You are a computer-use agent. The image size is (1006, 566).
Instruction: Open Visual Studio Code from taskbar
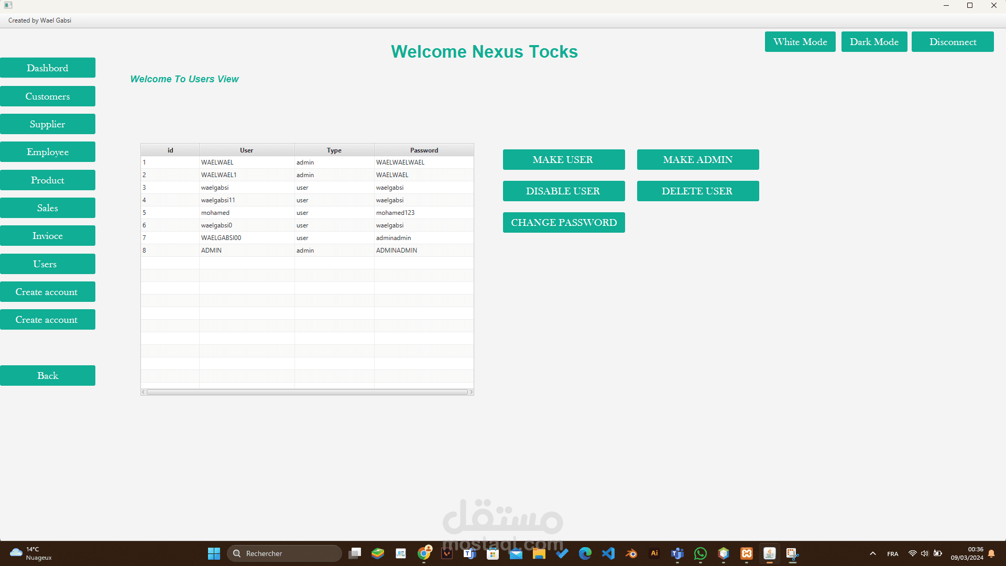point(608,553)
